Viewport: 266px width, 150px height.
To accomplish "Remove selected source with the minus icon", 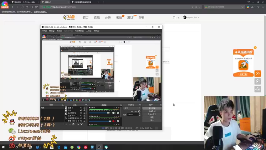I will [x=70, y=124].
